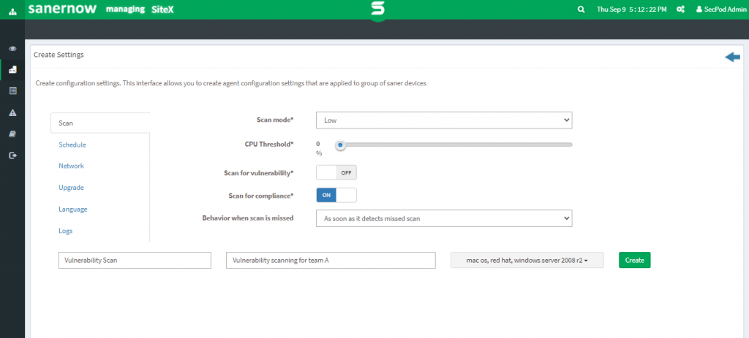Click the Vulnerability Scan name field

134,260
